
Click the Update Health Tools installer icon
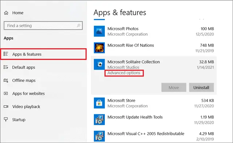click(99, 119)
